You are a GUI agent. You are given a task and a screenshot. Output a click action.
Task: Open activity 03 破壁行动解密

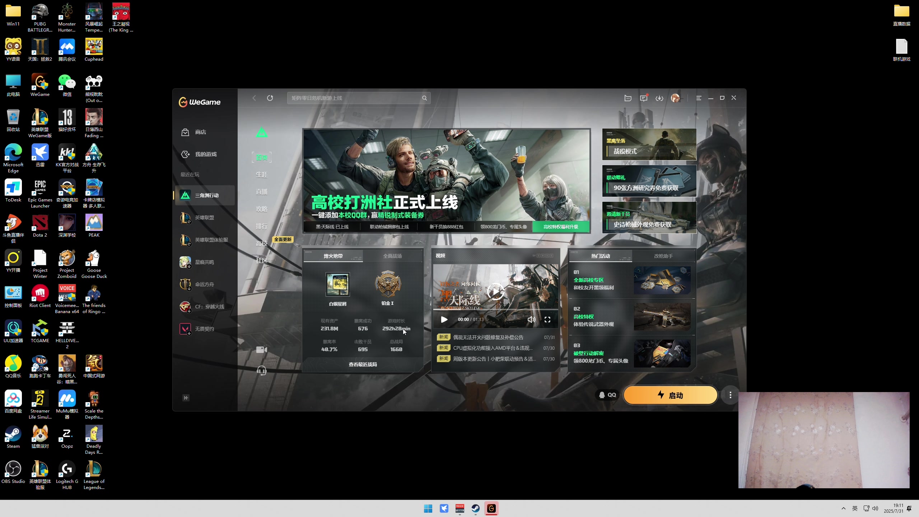tap(632, 353)
